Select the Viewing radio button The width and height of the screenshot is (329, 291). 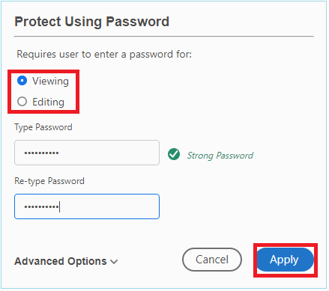click(22, 81)
